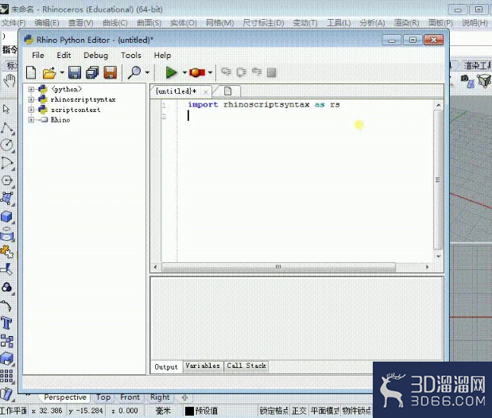Toggle 平面模式 planar mode
The width and height of the screenshot is (492, 418).
(324, 411)
